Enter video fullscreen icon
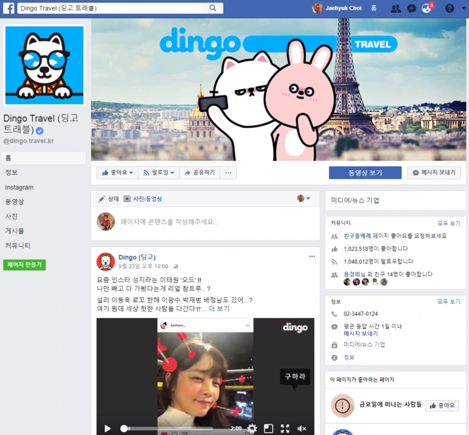The width and height of the screenshot is (469, 435). coord(285,429)
